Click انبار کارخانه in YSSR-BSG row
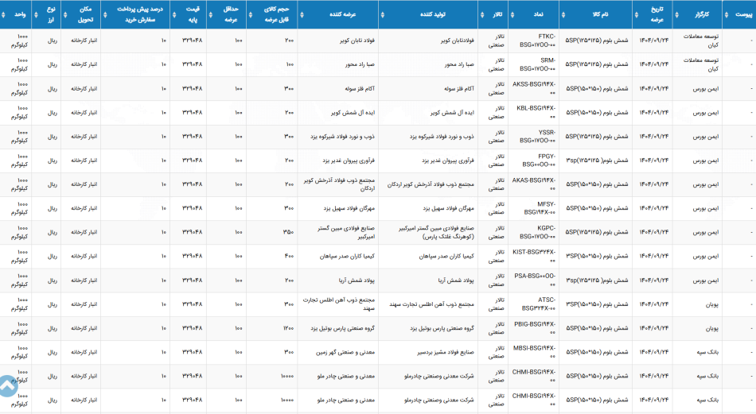This screenshot has width=756, height=414. [84, 137]
